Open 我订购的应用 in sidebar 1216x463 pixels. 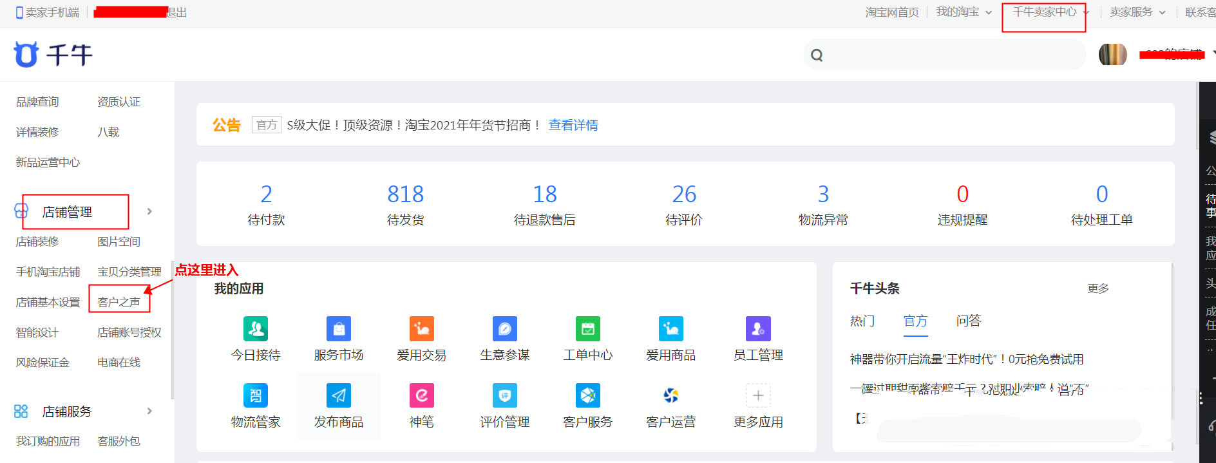(48, 441)
